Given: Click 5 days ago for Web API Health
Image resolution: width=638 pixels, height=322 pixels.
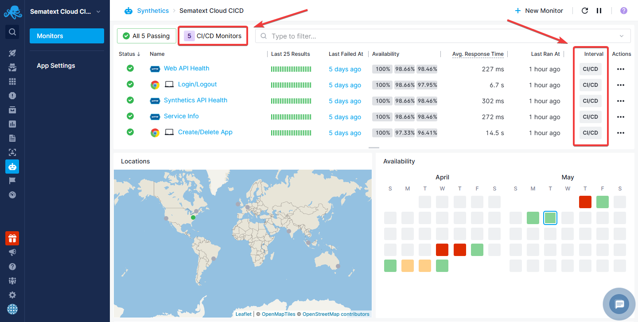Looking at the screenshot, I should tap(345, 69).
